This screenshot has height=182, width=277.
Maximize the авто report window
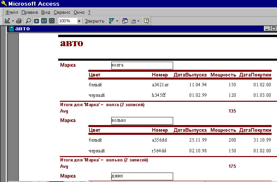pyautogui.click(x=273, y=29)
